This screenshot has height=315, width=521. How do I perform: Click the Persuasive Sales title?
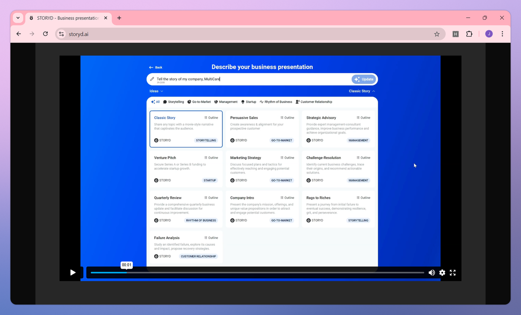click(x=244, y=118)
